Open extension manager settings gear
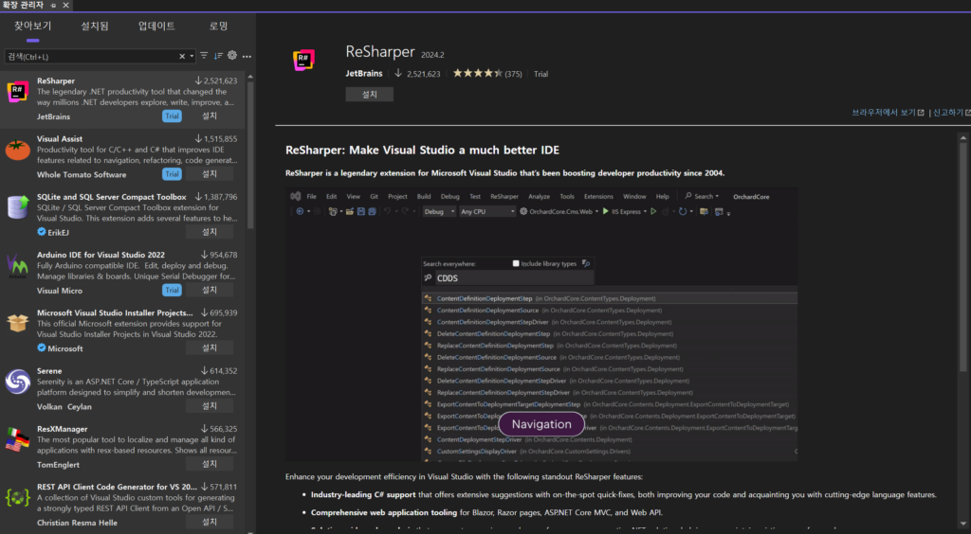The height and width of the screenshot is (534, 971). (x=232, y=56)
